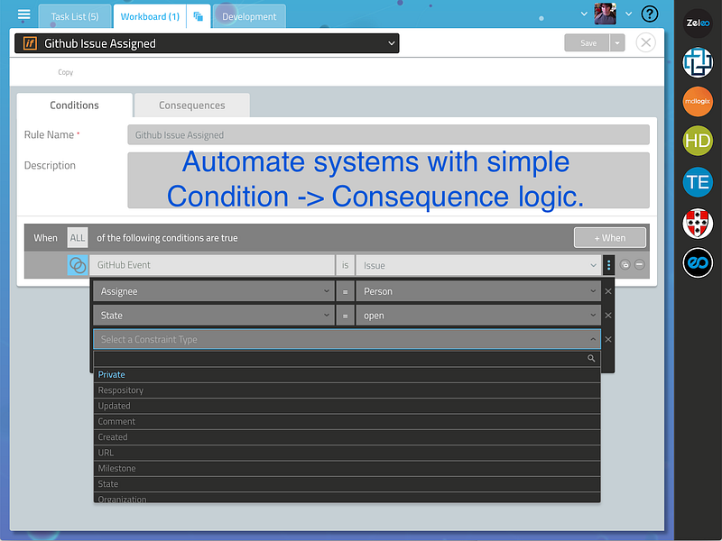This screenshot has width=722, height=541.
Task: Open the hamburger main menu
Action: pos(24,14)
